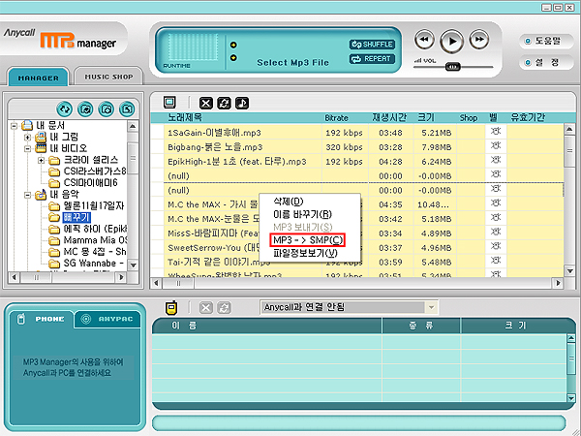Screen dimensions: 581x436
Task: Click the black refresh icon in upper toolbar
Action: tap(225, 103)
